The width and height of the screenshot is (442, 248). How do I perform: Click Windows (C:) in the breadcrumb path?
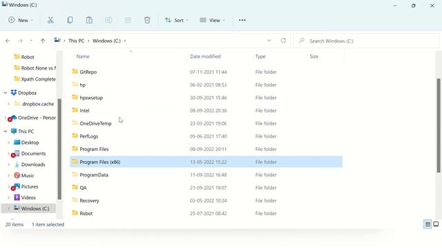tap(106, 41)
